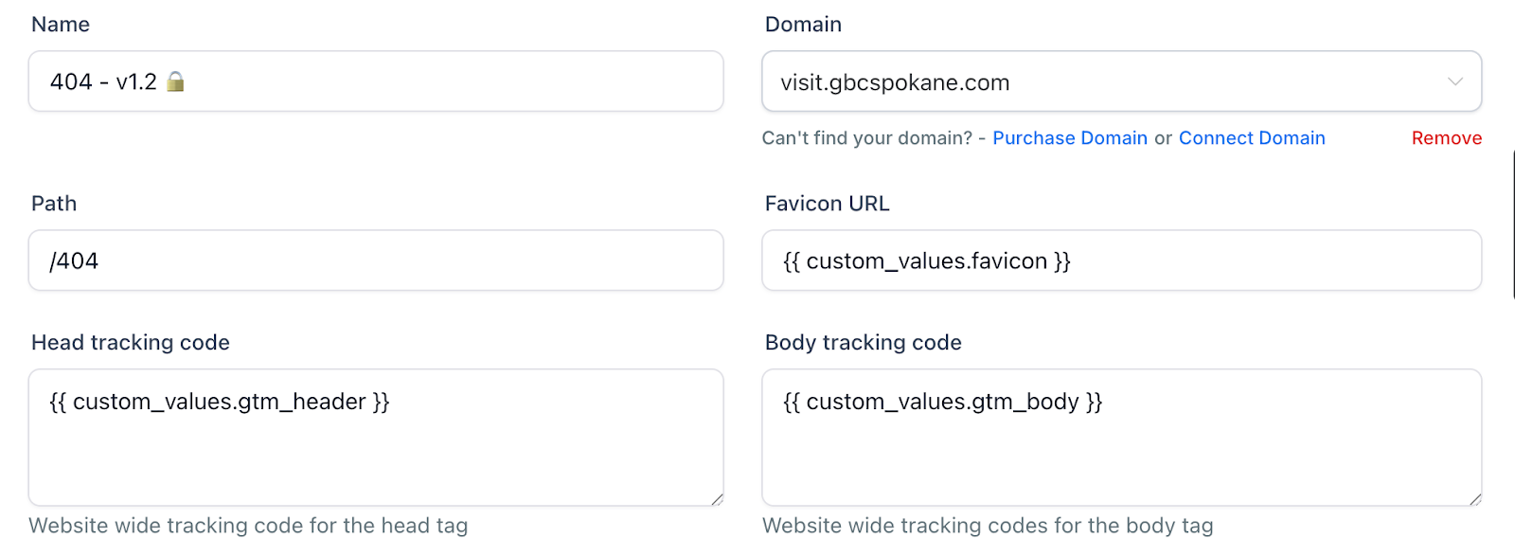Viewport: 1515px width, 556px height.
Task: Select the Favicon URL input field
Action: (x=1121, y=260)
